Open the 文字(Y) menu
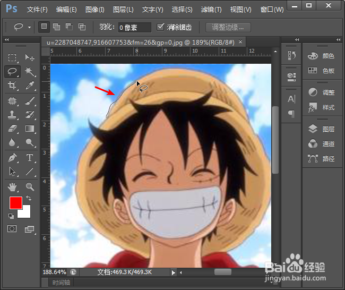This screenshot has width=345, height=290. 152,10
